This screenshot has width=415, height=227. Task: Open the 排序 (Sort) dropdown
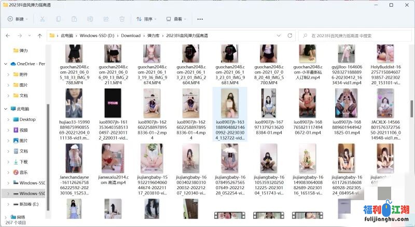pyautogui.click(x=147, y=19)
